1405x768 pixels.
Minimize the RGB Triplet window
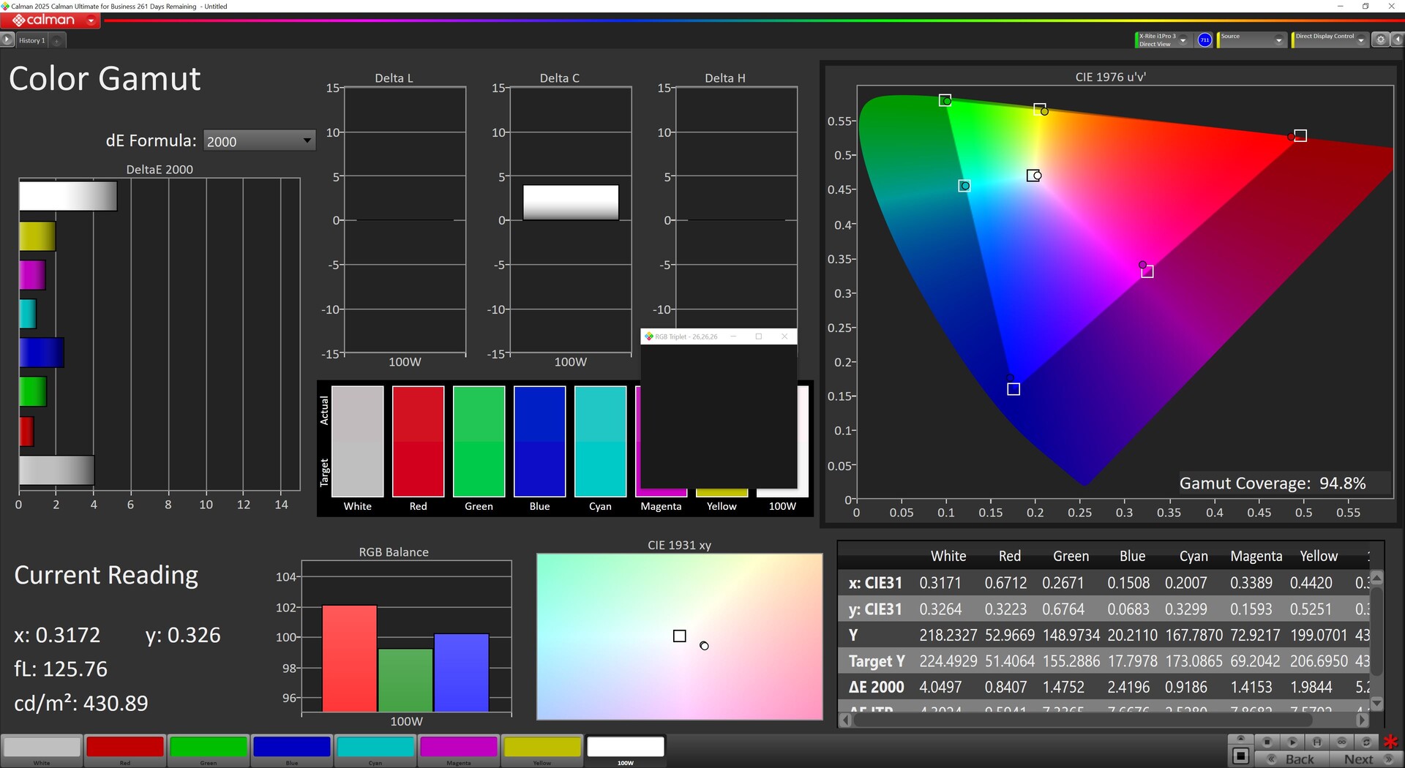pos(733,336)
